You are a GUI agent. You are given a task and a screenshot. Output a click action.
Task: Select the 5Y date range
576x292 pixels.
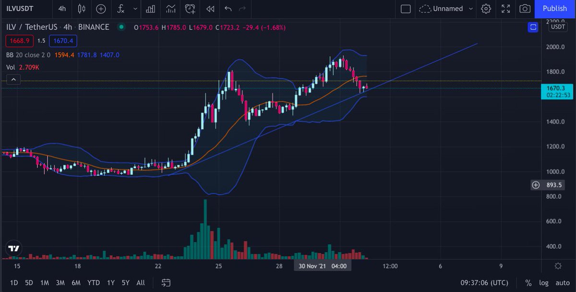tap(125, 282)
